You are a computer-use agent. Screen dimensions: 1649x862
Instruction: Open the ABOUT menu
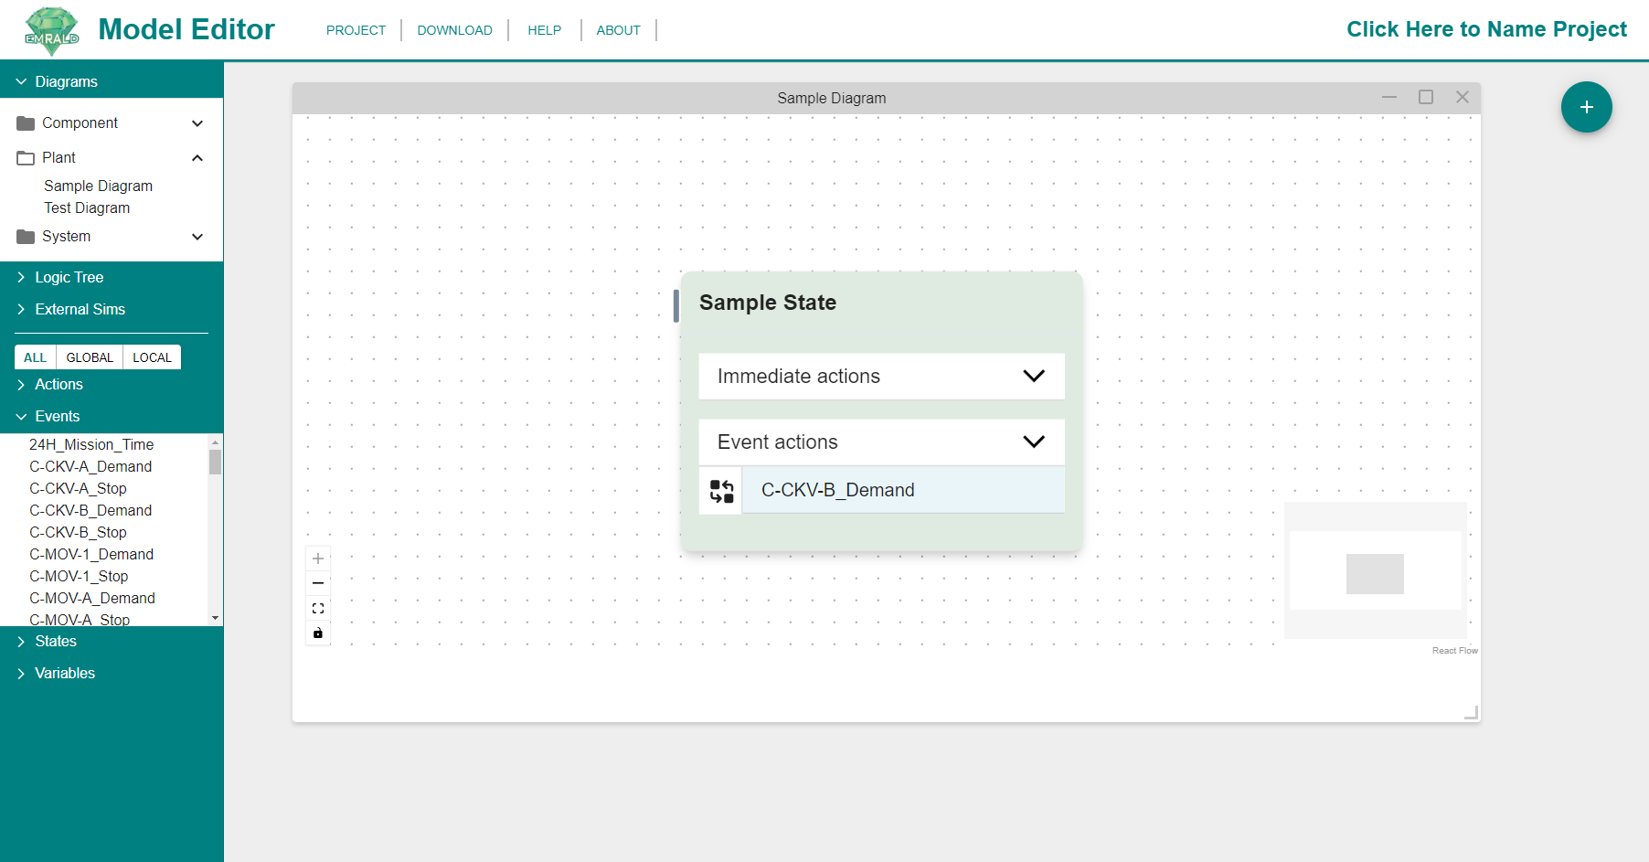(618, 30)
